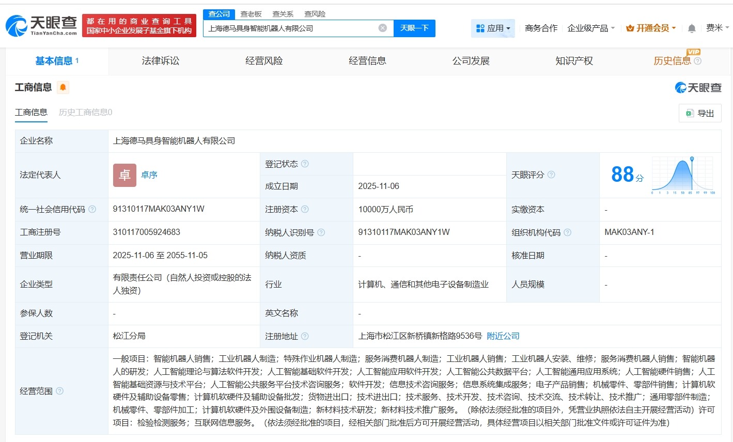This screenshot has width=733, height=442.
Task: Open the 法律诉讼 section tab
Action: coord(160,60)
